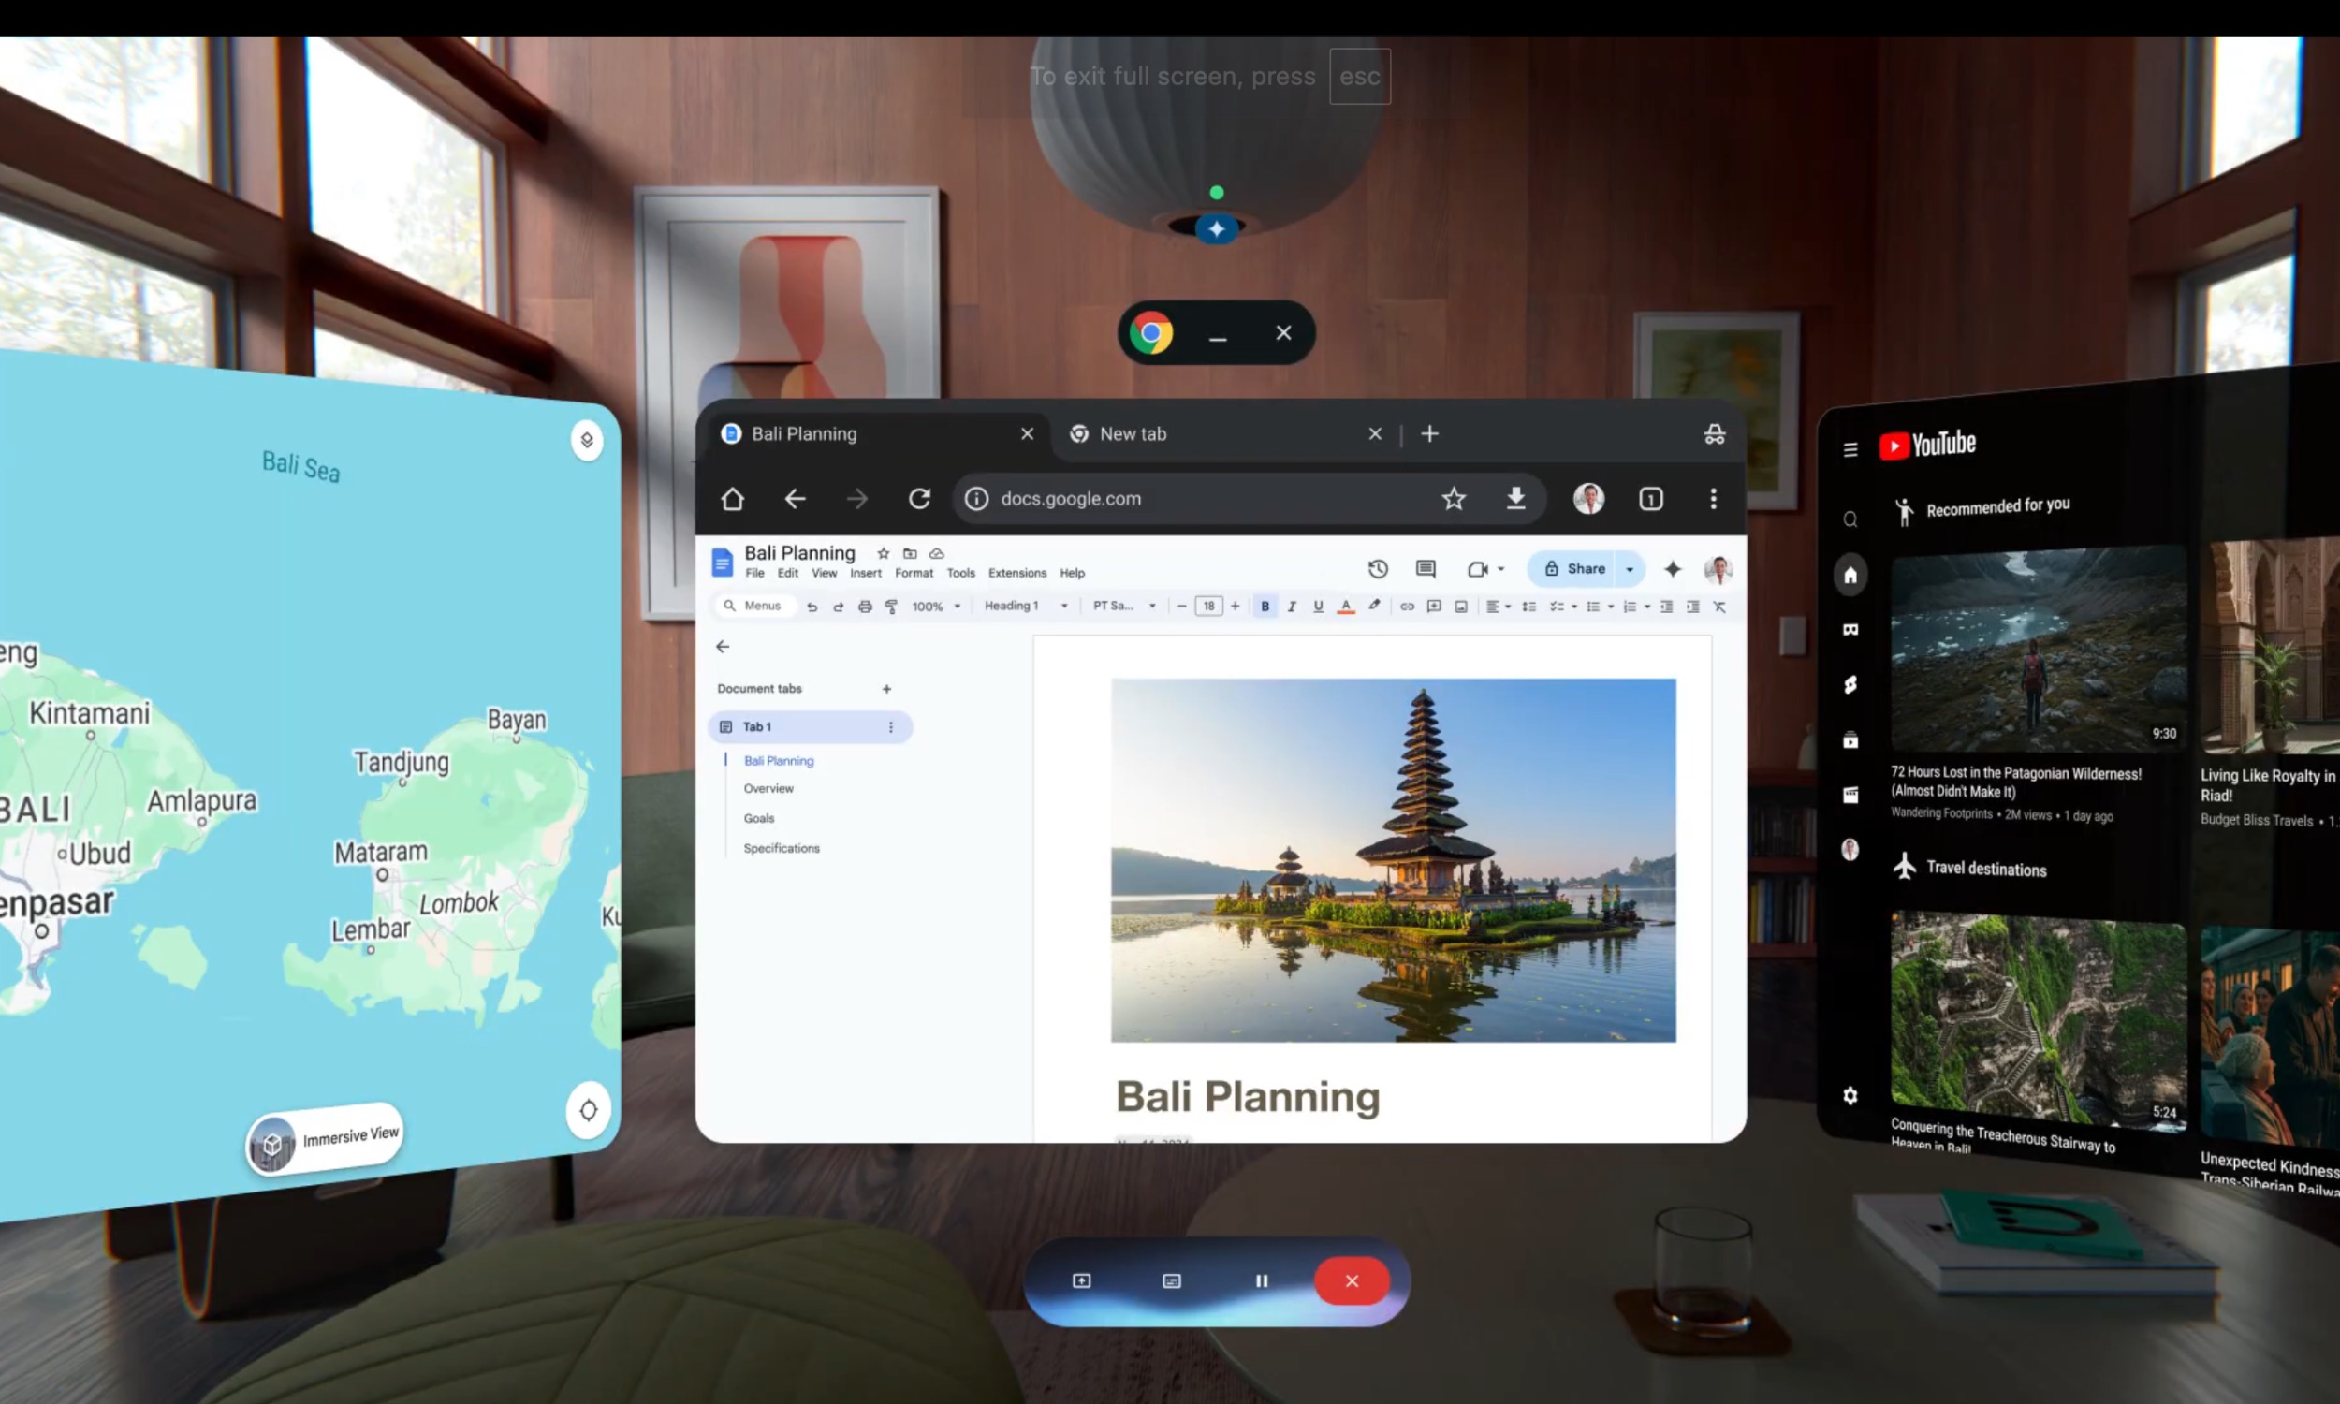Image resolution: width=2340 pixels, height=1404 pixels.
Task: Click the text color A swatch
Action: 1345,607
